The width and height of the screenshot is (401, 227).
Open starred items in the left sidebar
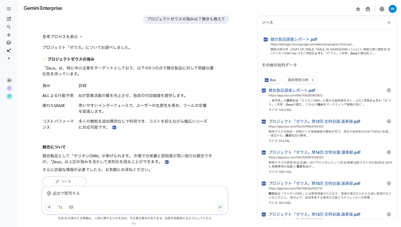click(x=9, y=35)
